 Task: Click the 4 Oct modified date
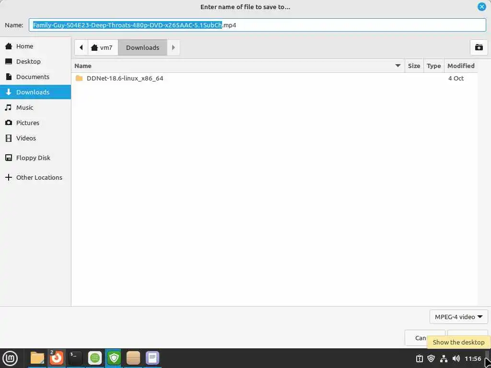tap(456, 78)
